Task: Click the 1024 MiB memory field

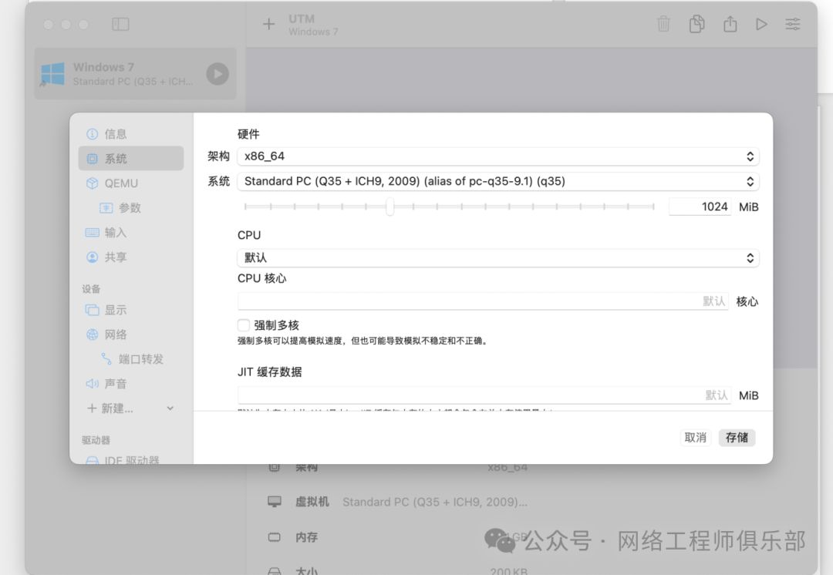Action: coord(700,207)
